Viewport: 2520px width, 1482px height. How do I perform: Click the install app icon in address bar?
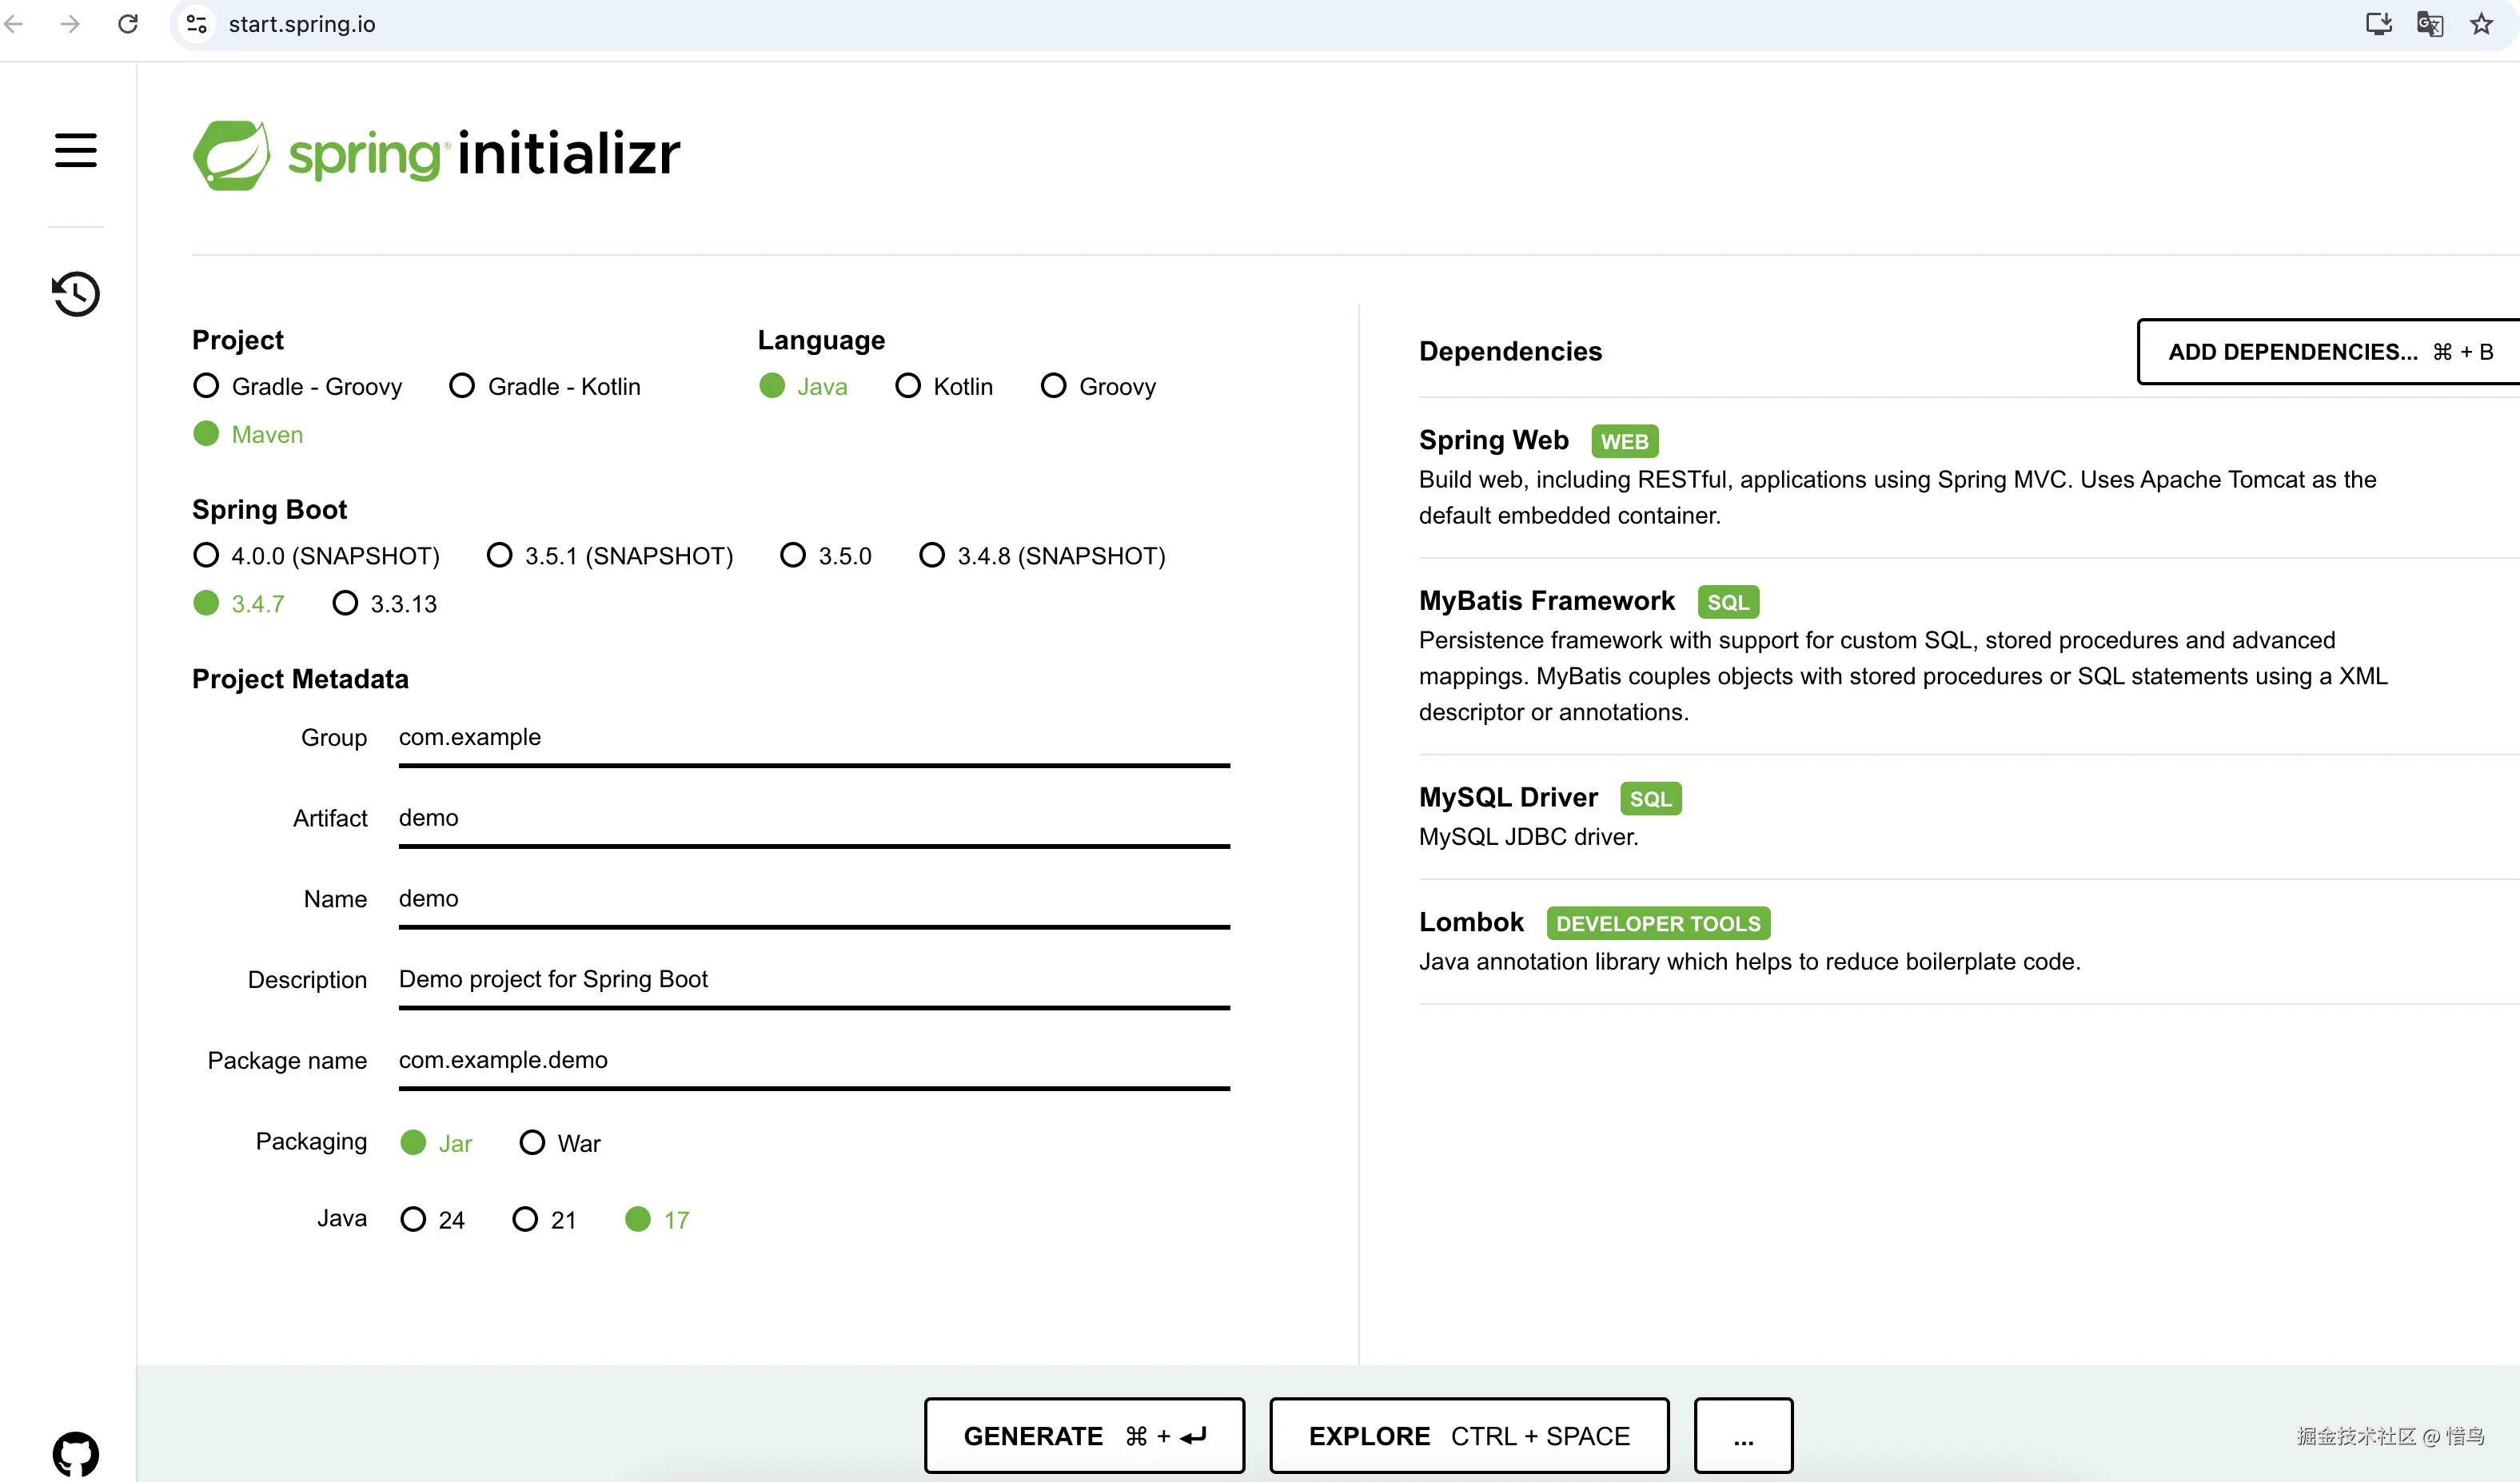2378,24
